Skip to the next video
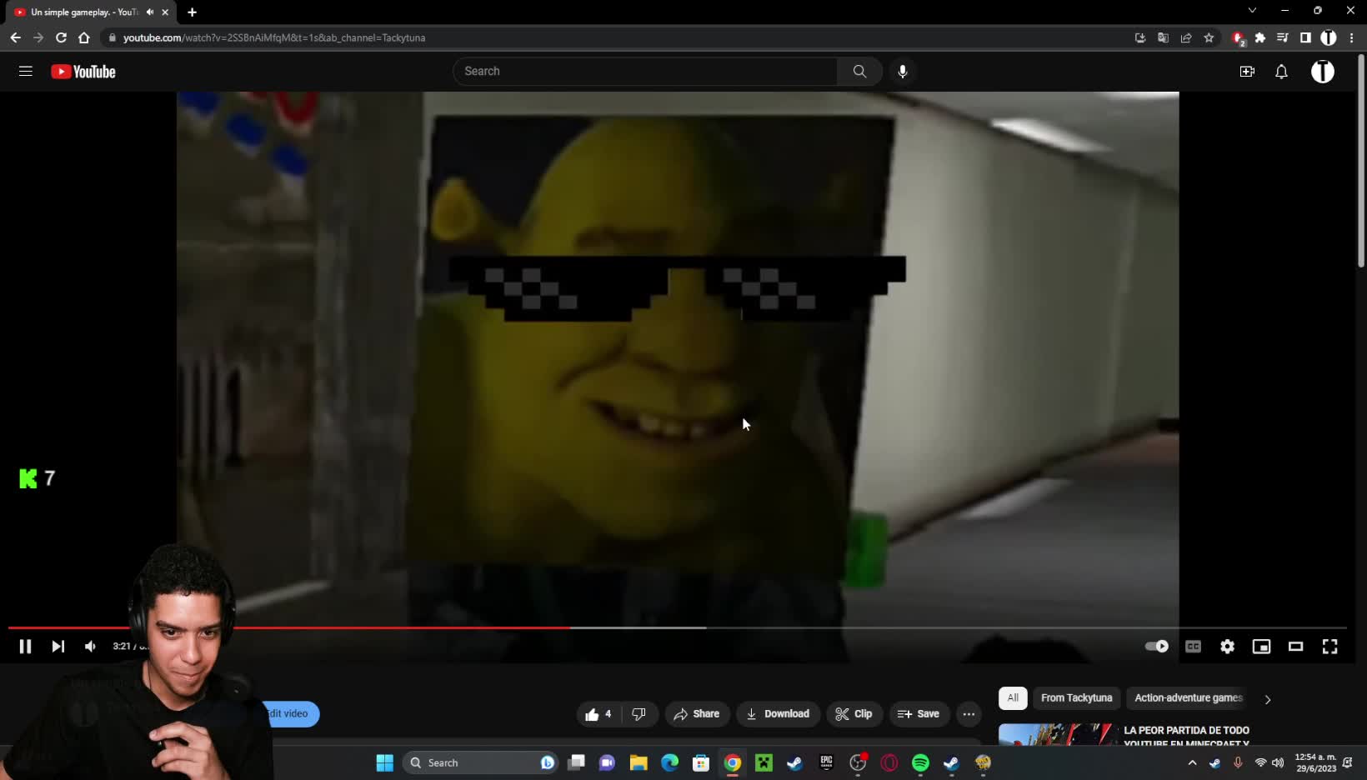Image resolution: width=1367 pixels, height=780 pixels. point(58,647)
